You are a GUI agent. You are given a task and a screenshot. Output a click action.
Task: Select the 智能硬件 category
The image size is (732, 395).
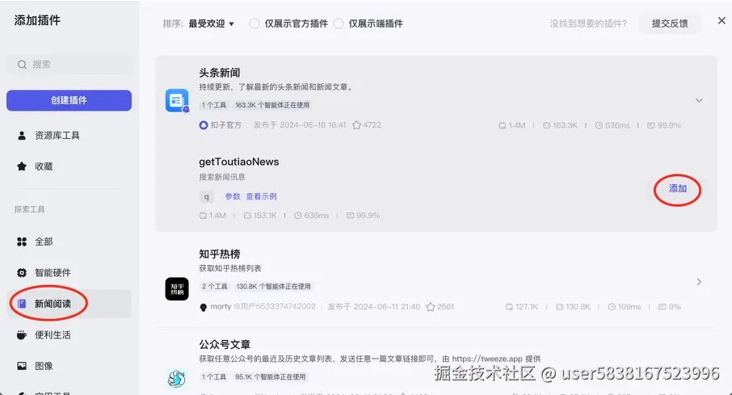[x=69, y=273]
